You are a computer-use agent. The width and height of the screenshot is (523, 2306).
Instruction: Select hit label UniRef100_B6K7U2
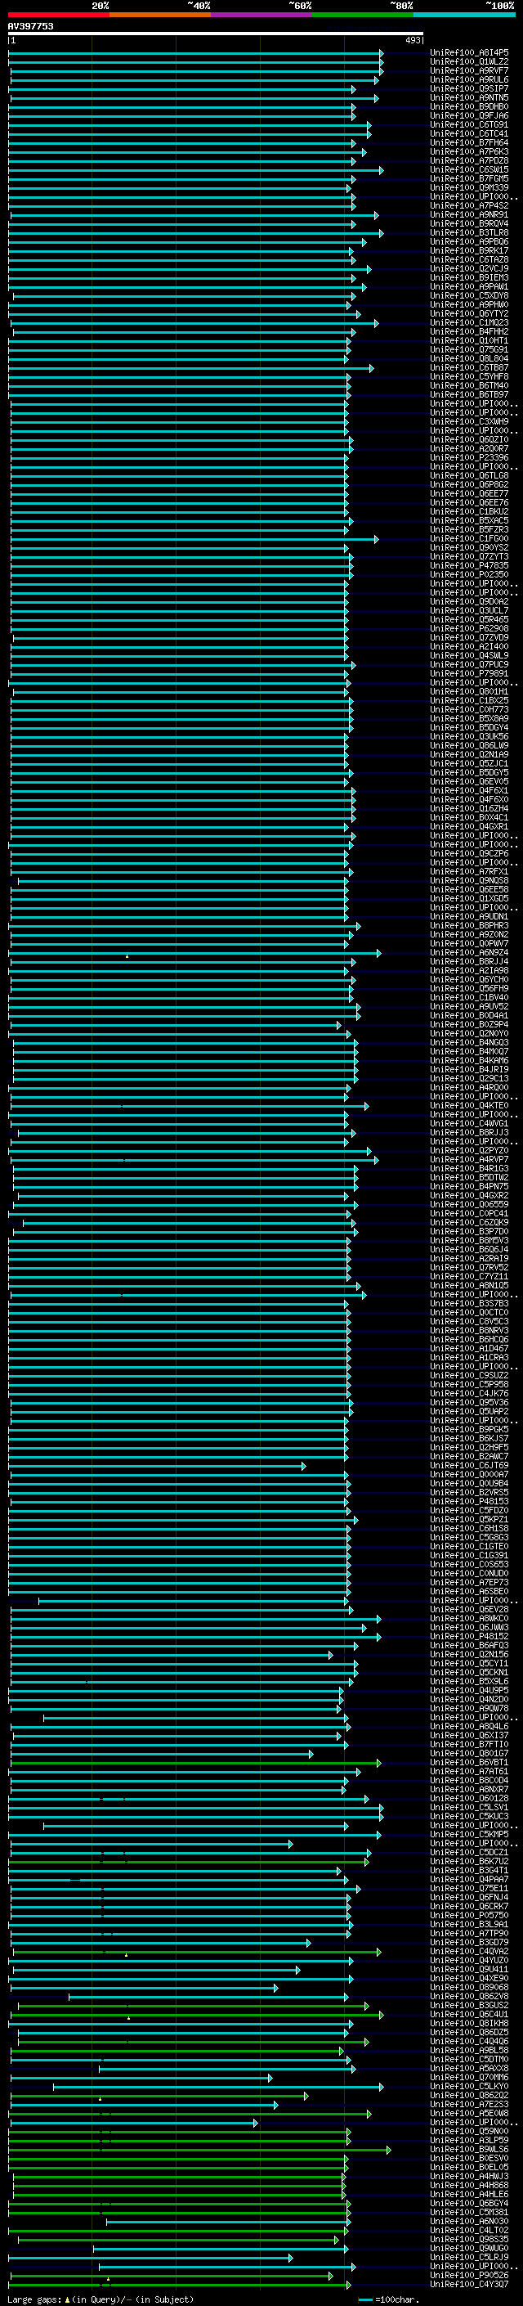pyautogui.click(x=469, y=1861)
